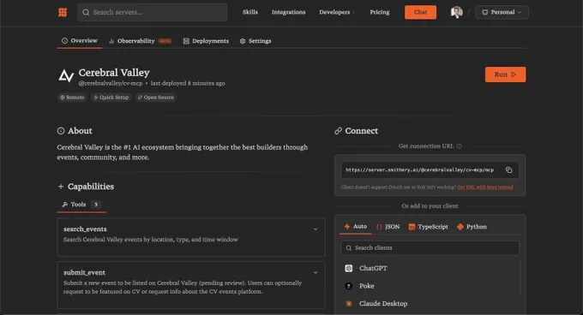Click the Open Source tag
Image resolution: width=583 pixels, height=315 pixels.
pyautogui.click(x=155, y=98)
